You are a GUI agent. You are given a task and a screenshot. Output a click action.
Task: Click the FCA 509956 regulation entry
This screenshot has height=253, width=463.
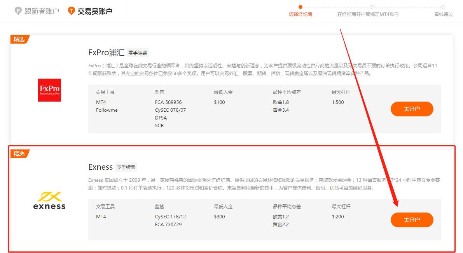coord(168,102)
